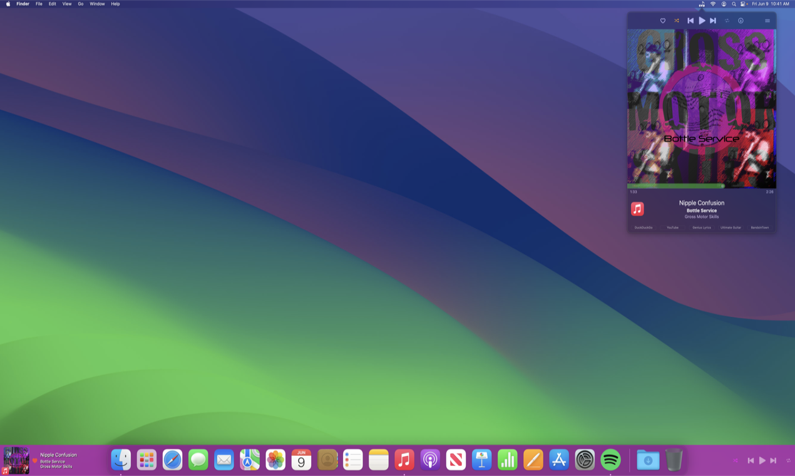Click previous track in Dock player controls

[751, 460]
